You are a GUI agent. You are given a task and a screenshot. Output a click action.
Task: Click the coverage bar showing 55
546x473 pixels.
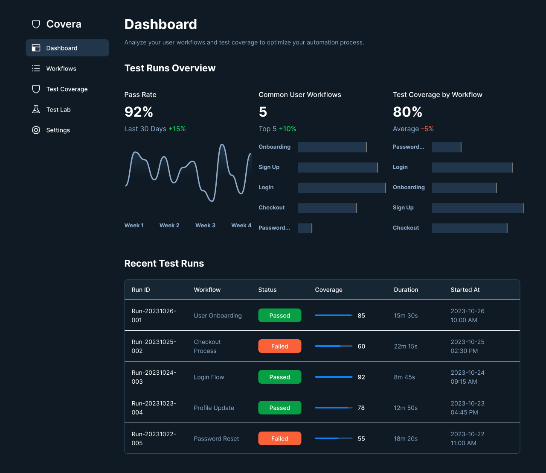point(334,439)
